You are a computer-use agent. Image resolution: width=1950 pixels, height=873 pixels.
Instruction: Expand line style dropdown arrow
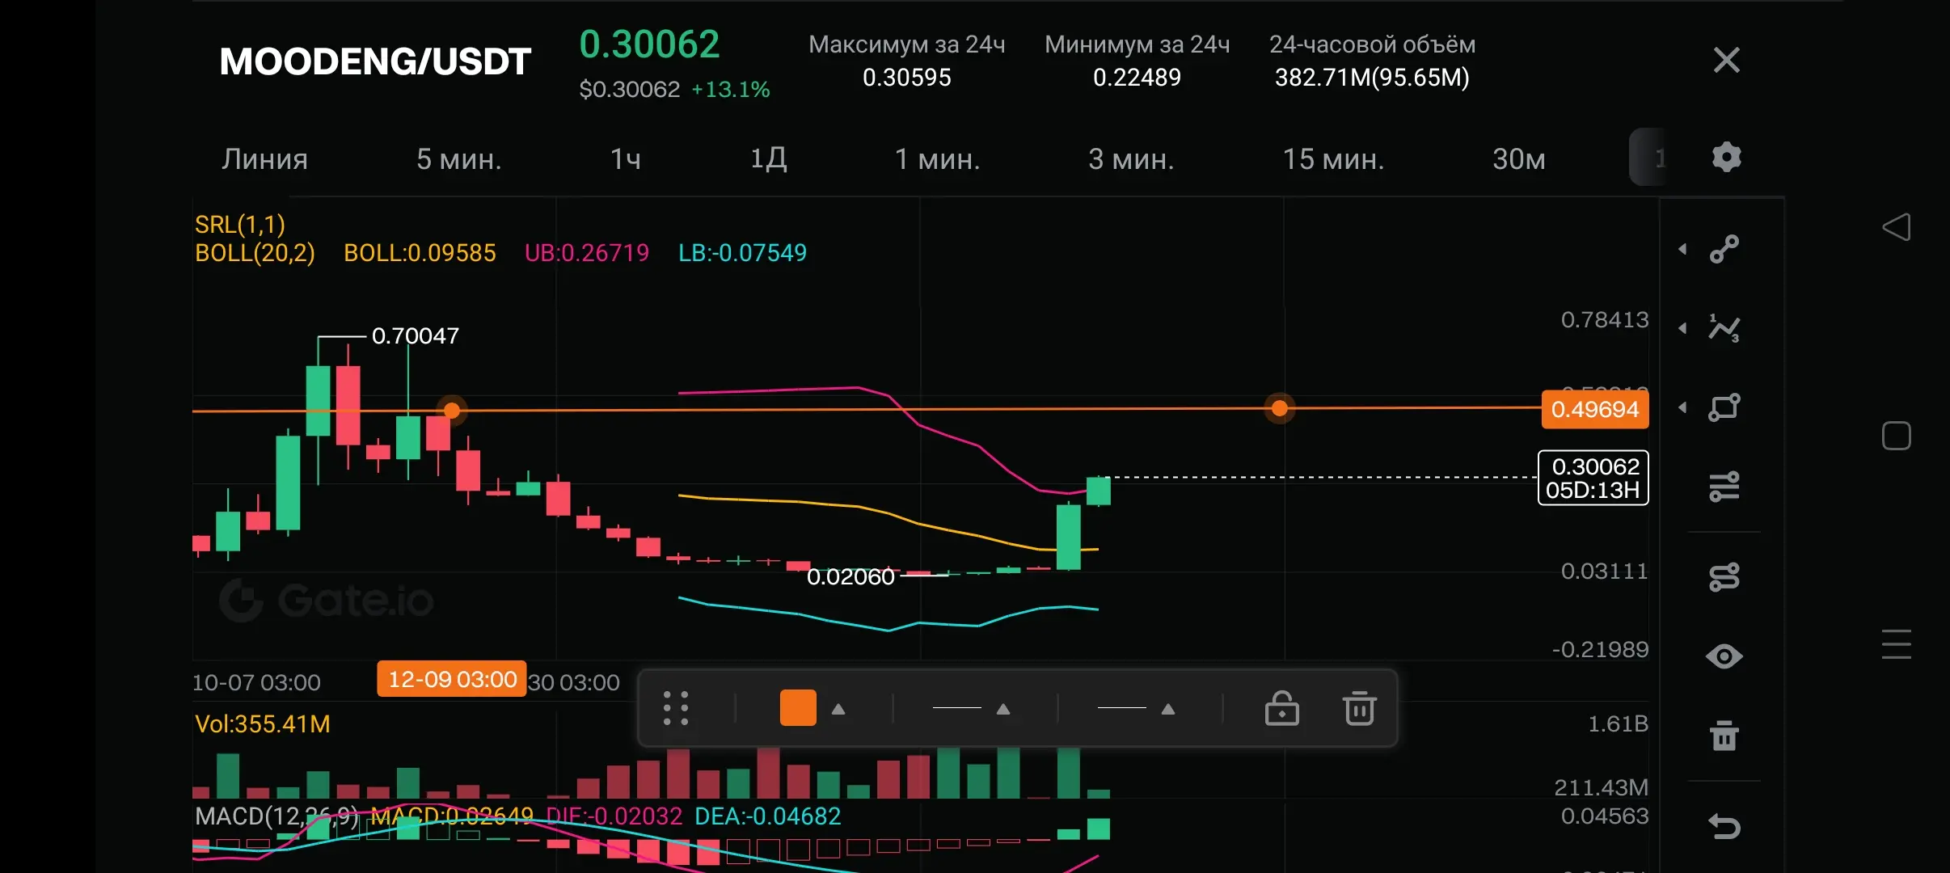1168,709
